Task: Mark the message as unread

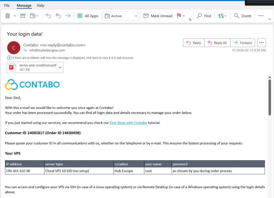Action: point(158,16)
